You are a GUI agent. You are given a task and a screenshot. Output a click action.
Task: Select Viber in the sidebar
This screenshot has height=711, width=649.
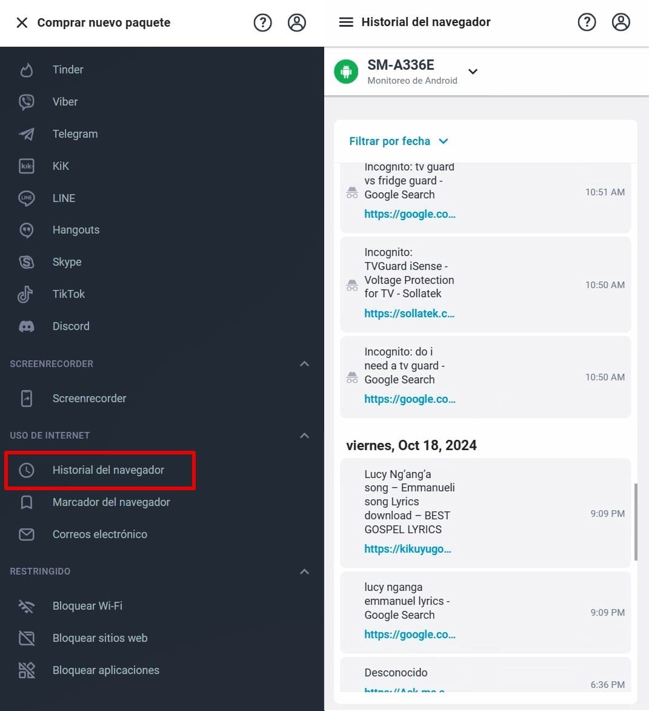coord(65,102)
